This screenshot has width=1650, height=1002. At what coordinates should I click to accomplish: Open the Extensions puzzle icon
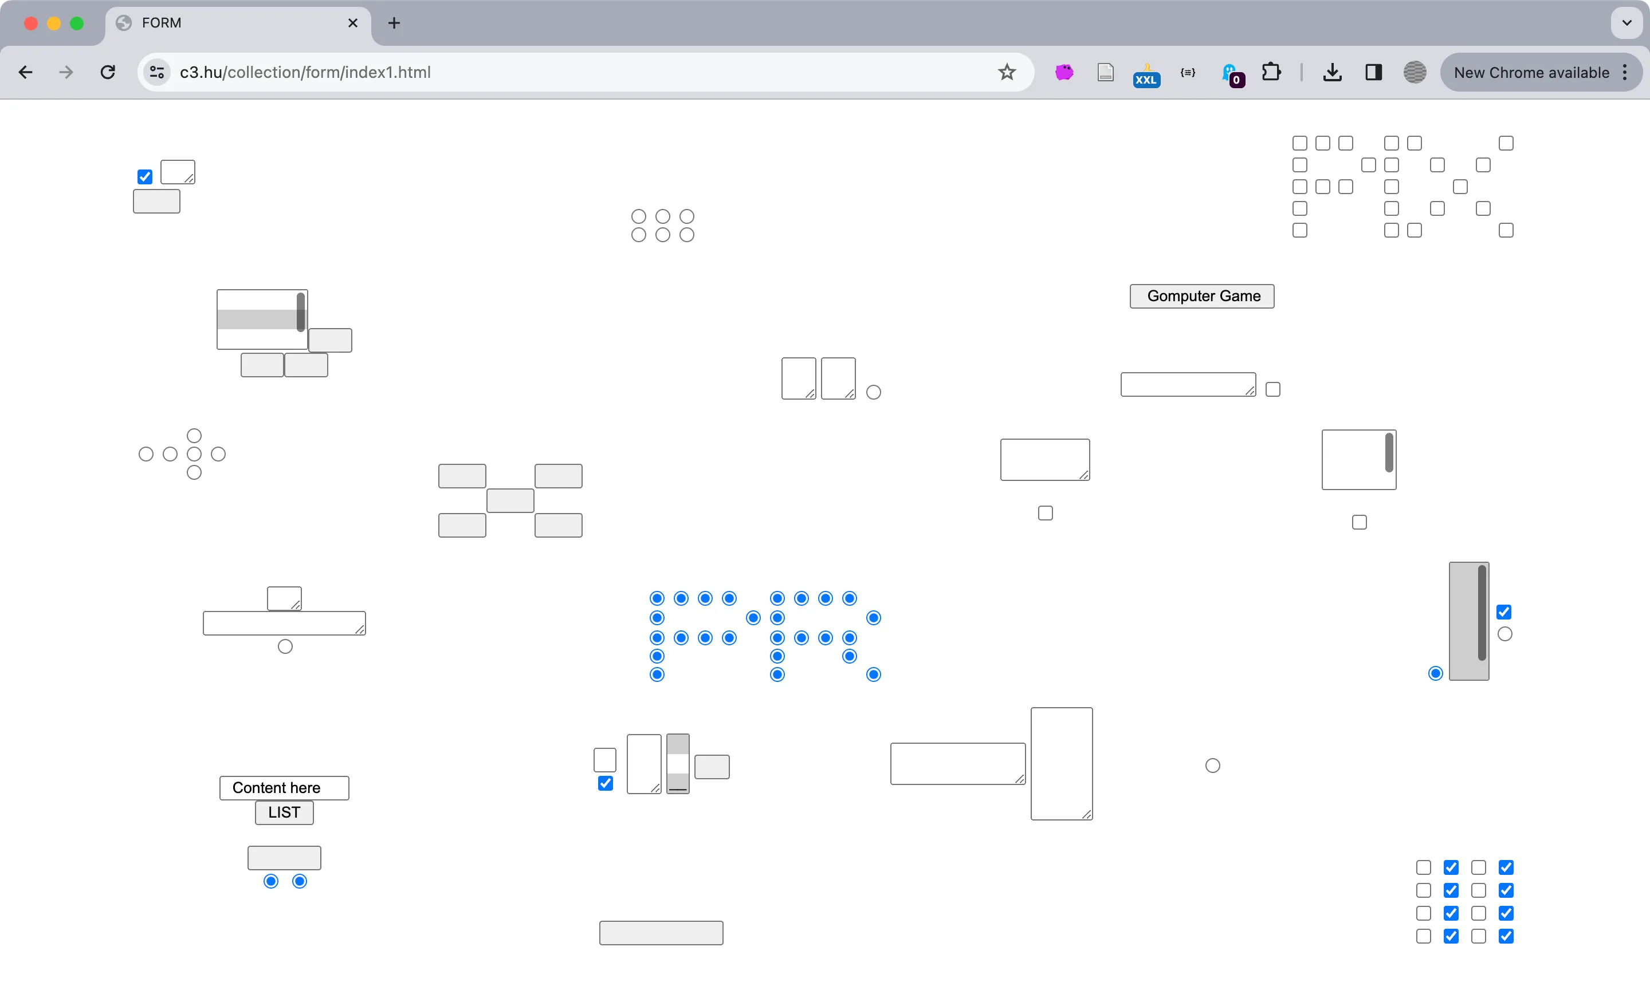[1271, 72]
